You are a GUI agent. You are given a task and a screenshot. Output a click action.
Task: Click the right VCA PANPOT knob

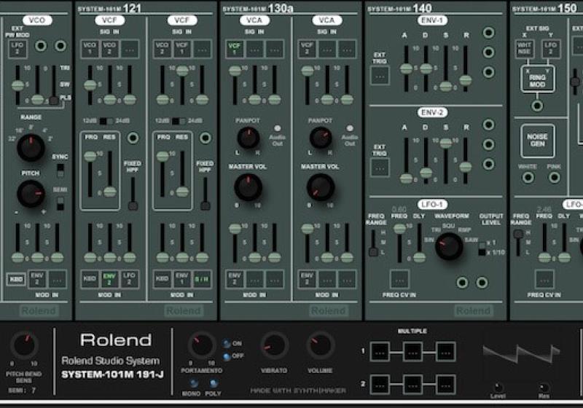tap(321, 138)
